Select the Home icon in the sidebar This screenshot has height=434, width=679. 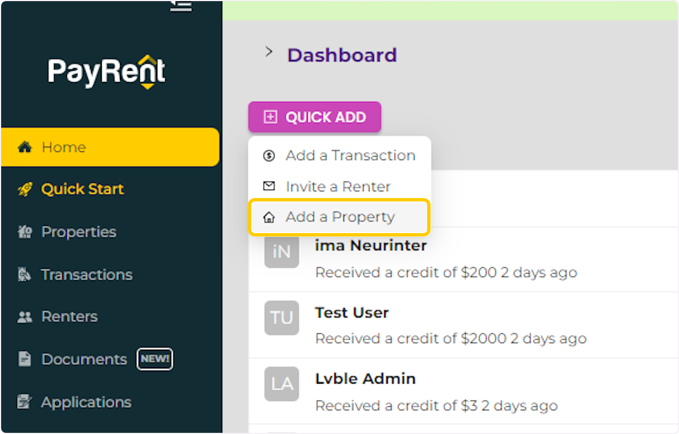25,147
